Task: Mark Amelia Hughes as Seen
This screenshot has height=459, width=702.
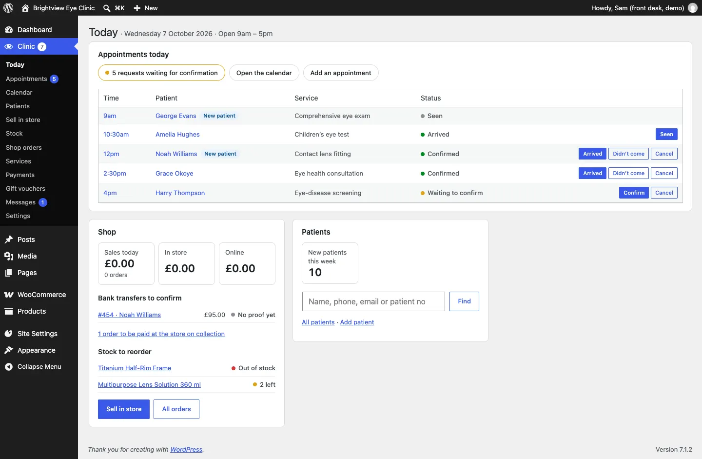Action: [x=666, y=134]
